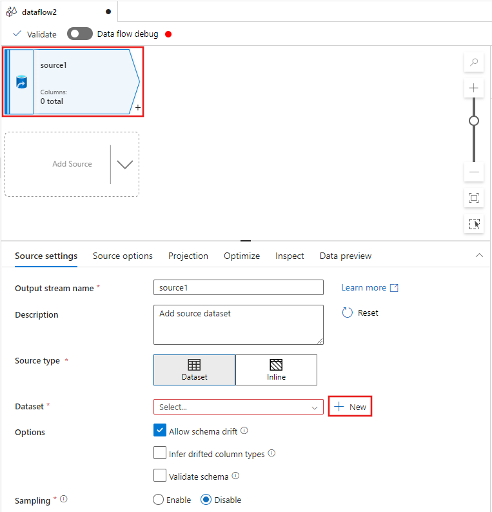Zoom out with the minus icon

474,172
